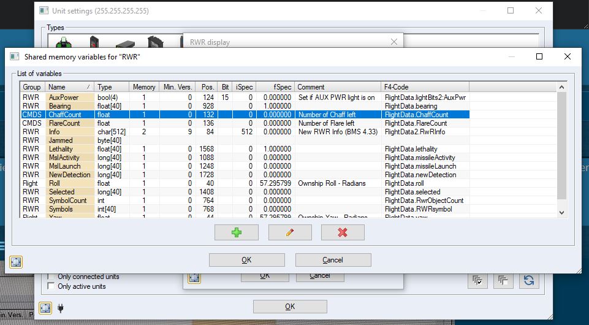Click the FlightData.lightBits2:AuxPwr cell

coord(425,97)
